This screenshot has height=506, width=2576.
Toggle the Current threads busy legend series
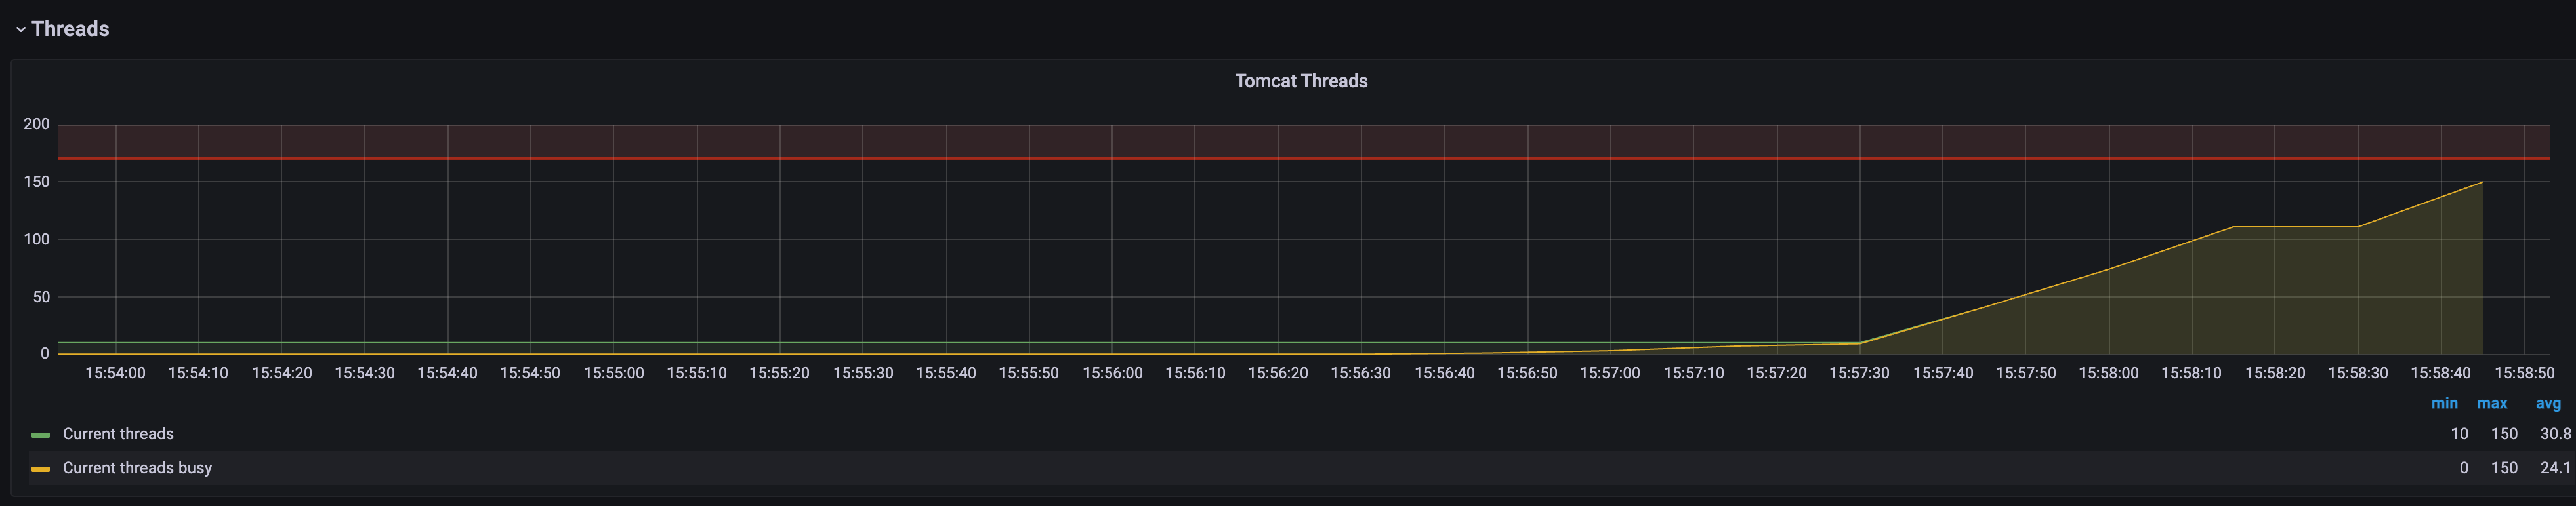click(x=137, y=468)
